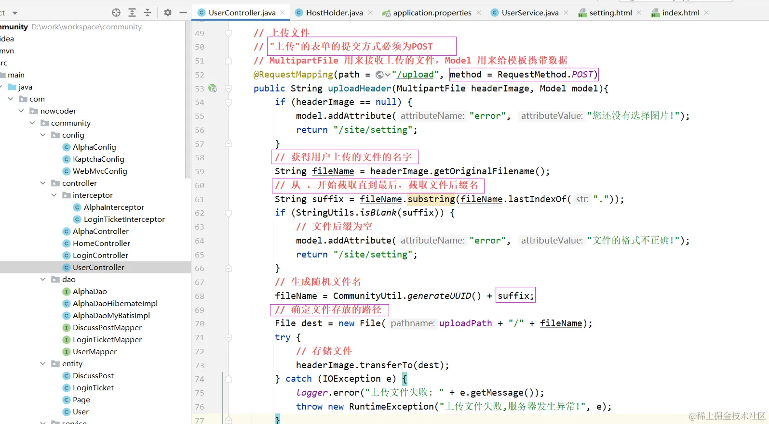Viewport: 769px width, 424px height.
Task: Open the project view dropdown arrow
Action: [15, 13]
